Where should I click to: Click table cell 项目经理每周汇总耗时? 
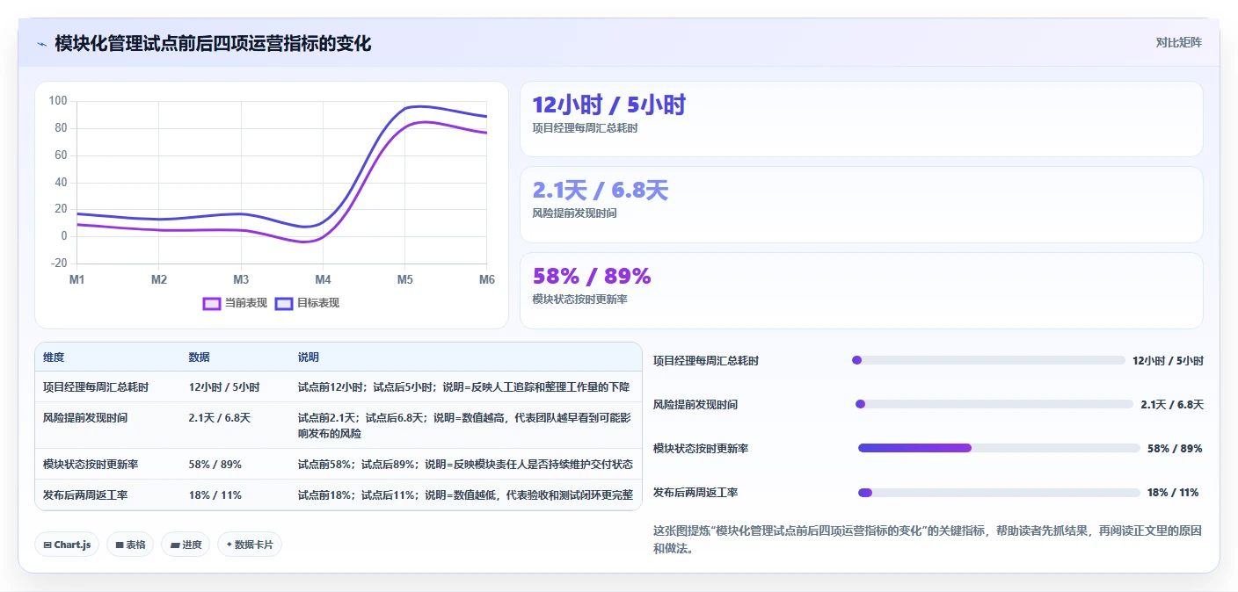(96, 387)
